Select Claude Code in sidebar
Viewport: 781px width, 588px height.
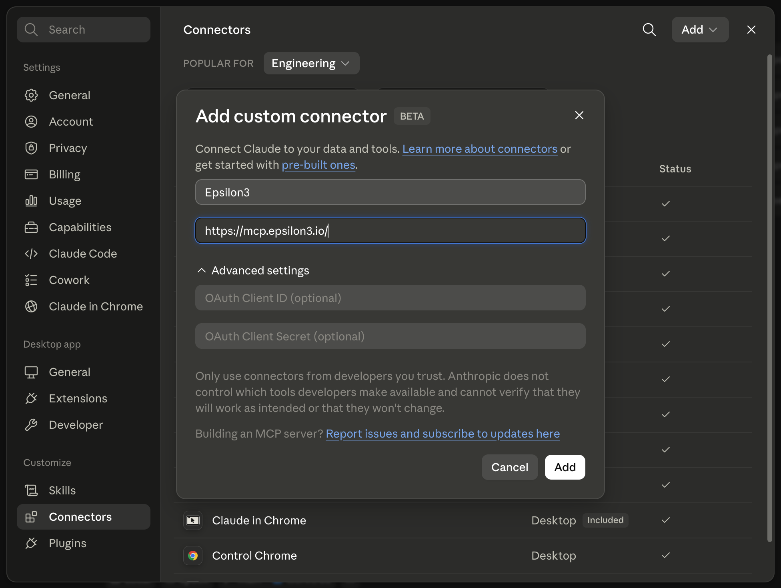click(x=84, y=254)
